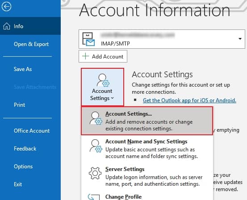Select Print in the sidebar

(x=19, y=105)
